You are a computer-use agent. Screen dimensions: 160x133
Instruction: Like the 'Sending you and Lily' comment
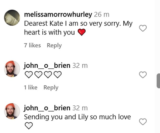(143, 122)
